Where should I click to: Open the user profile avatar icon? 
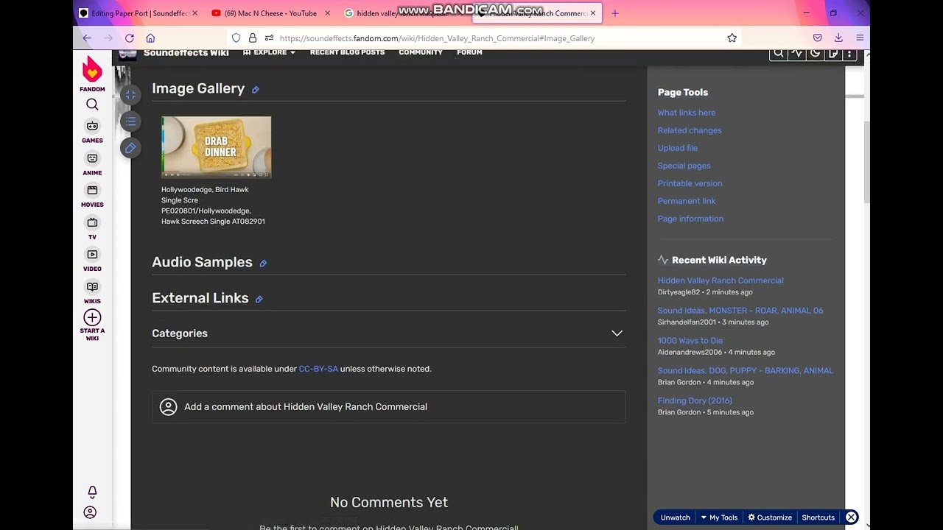[x=90, y=512]
